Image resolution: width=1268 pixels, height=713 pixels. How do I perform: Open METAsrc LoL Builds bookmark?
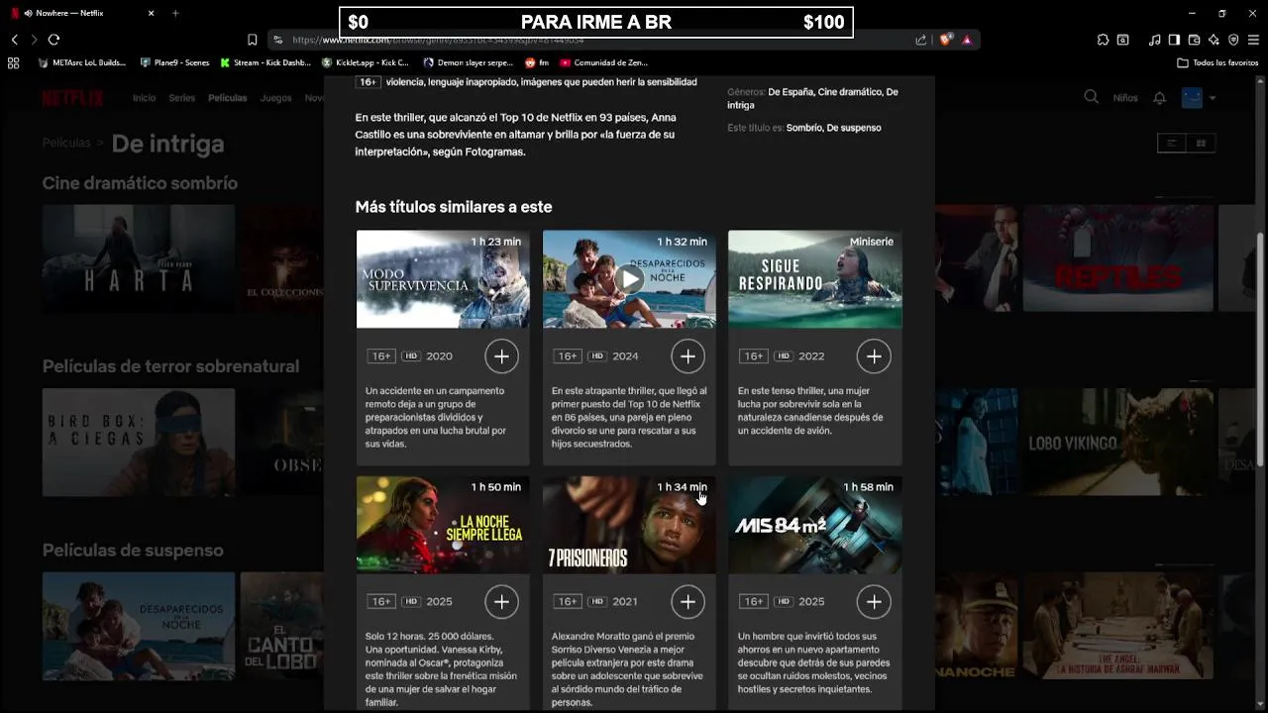point(82,62)
